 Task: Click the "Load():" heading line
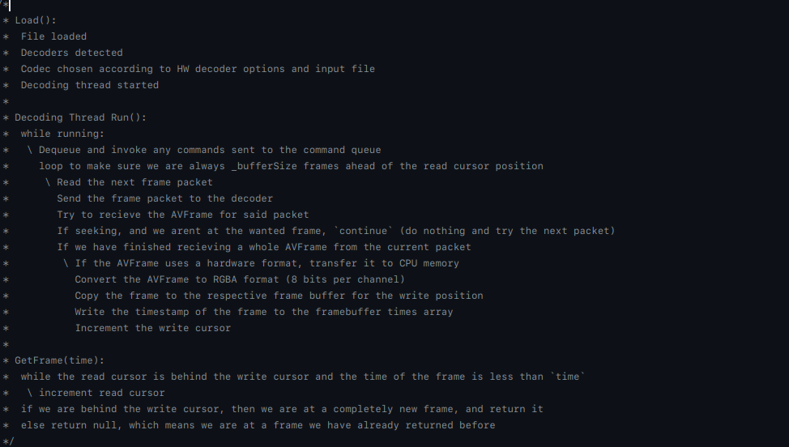(x=36, y=20)
